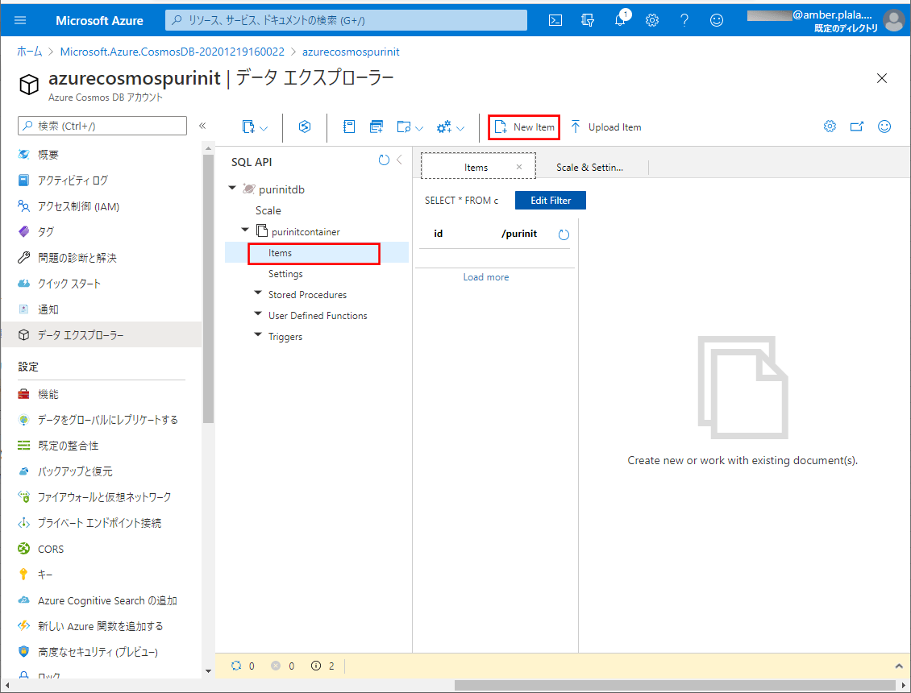Click Data Explorer feedback smiley
Screen dimensions: 911x693
(x=884, y=126)
